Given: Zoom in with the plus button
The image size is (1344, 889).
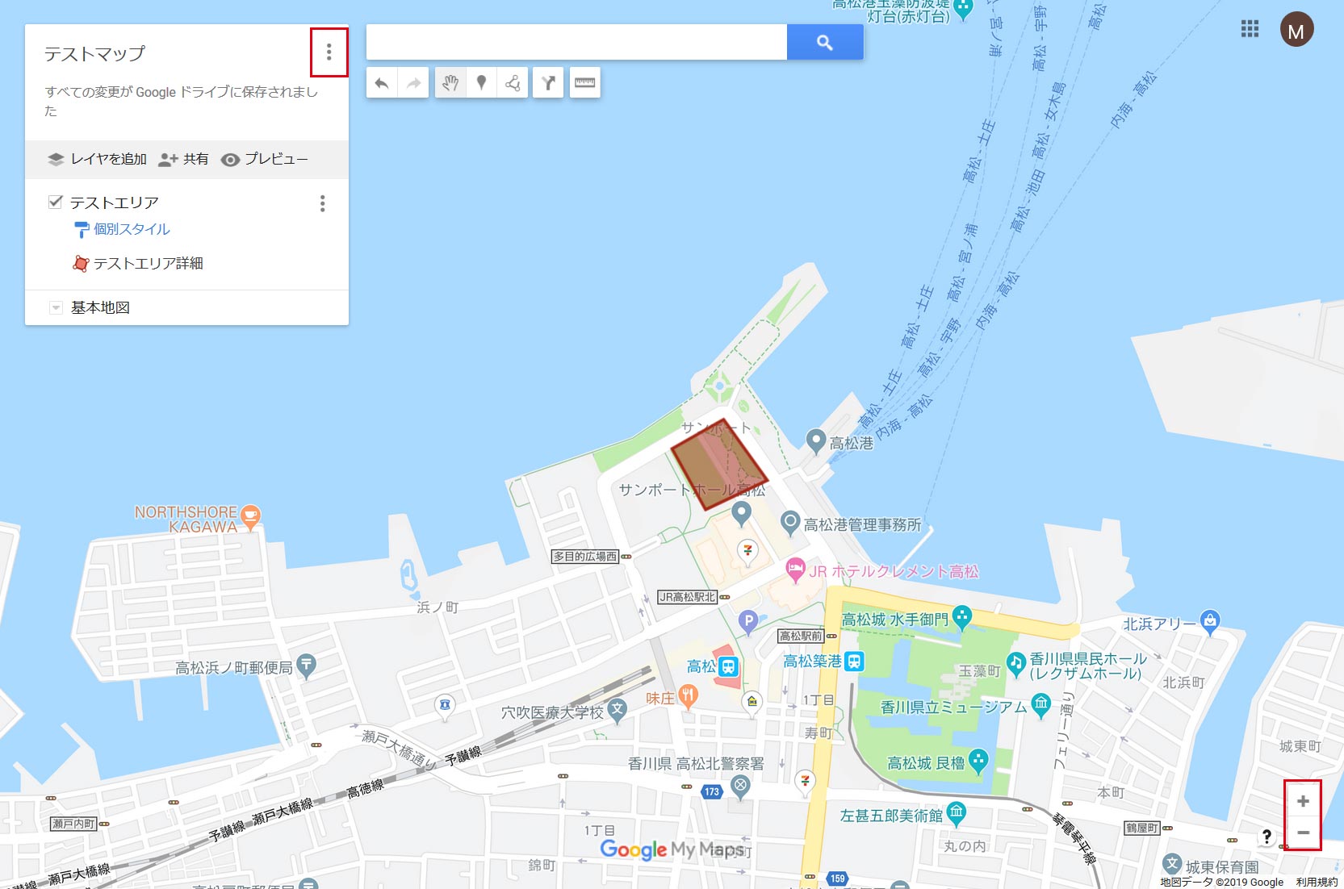Looking at the screenshot, I should [x=1303, y=801].
